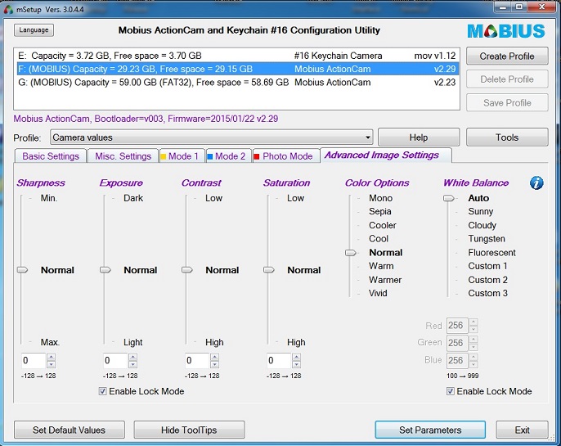Increase Blue white balance value
This screenshot has height=446, width=561.
(473, 357)
